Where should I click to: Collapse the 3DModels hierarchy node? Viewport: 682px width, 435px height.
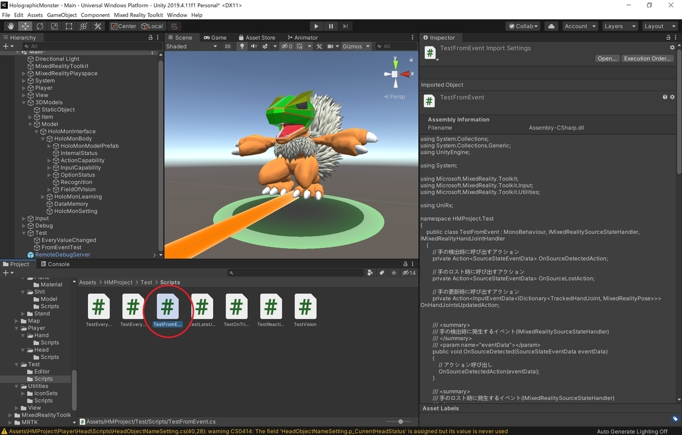coord(24,103)
